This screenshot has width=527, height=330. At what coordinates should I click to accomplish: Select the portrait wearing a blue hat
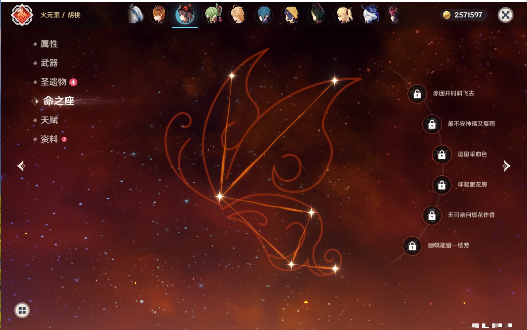click(x=370, y=15)
